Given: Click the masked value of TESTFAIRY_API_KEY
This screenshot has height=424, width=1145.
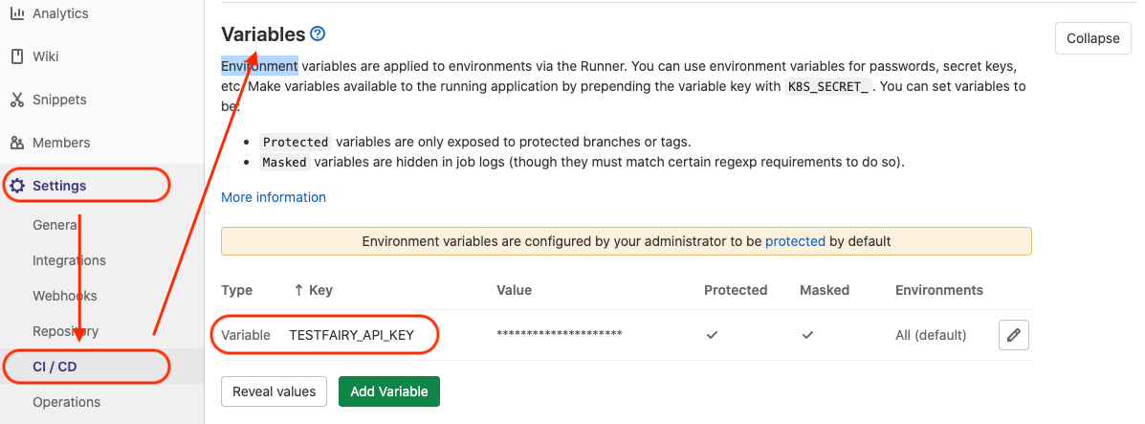Looking at the screenshot, I should click(x=560, y=334).
